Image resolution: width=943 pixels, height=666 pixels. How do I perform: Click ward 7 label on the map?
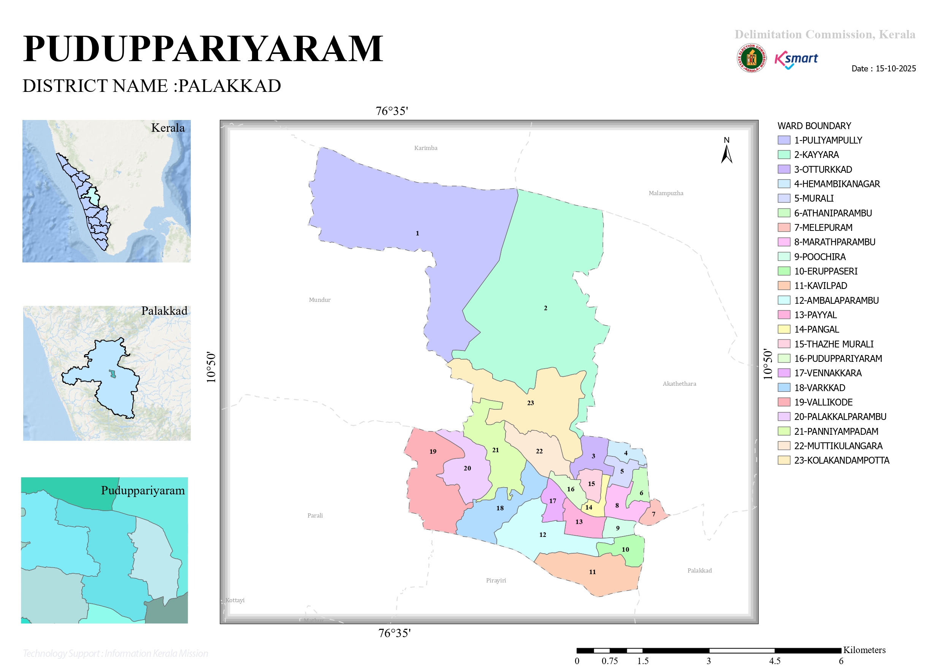(x=653, y=514)
